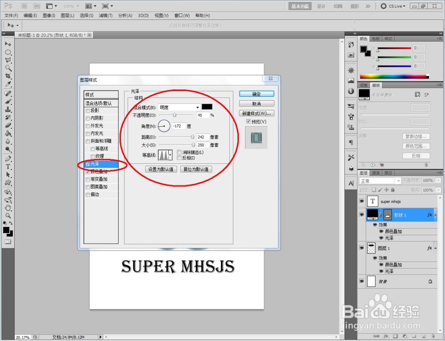Switch to the 通道 channels tab
Screen dimensions: 445x341
point(376,173)
